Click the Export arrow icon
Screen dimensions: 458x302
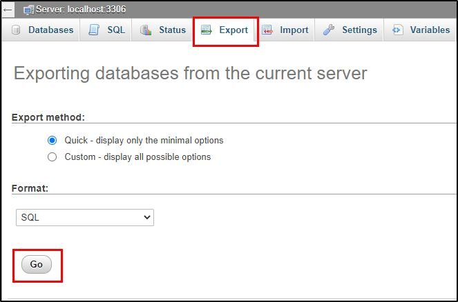(207, 30)
